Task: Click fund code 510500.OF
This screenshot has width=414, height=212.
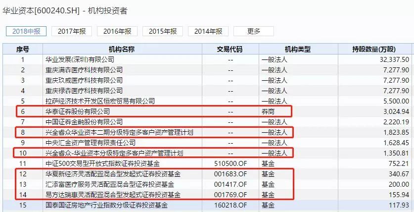Action: 230,163
